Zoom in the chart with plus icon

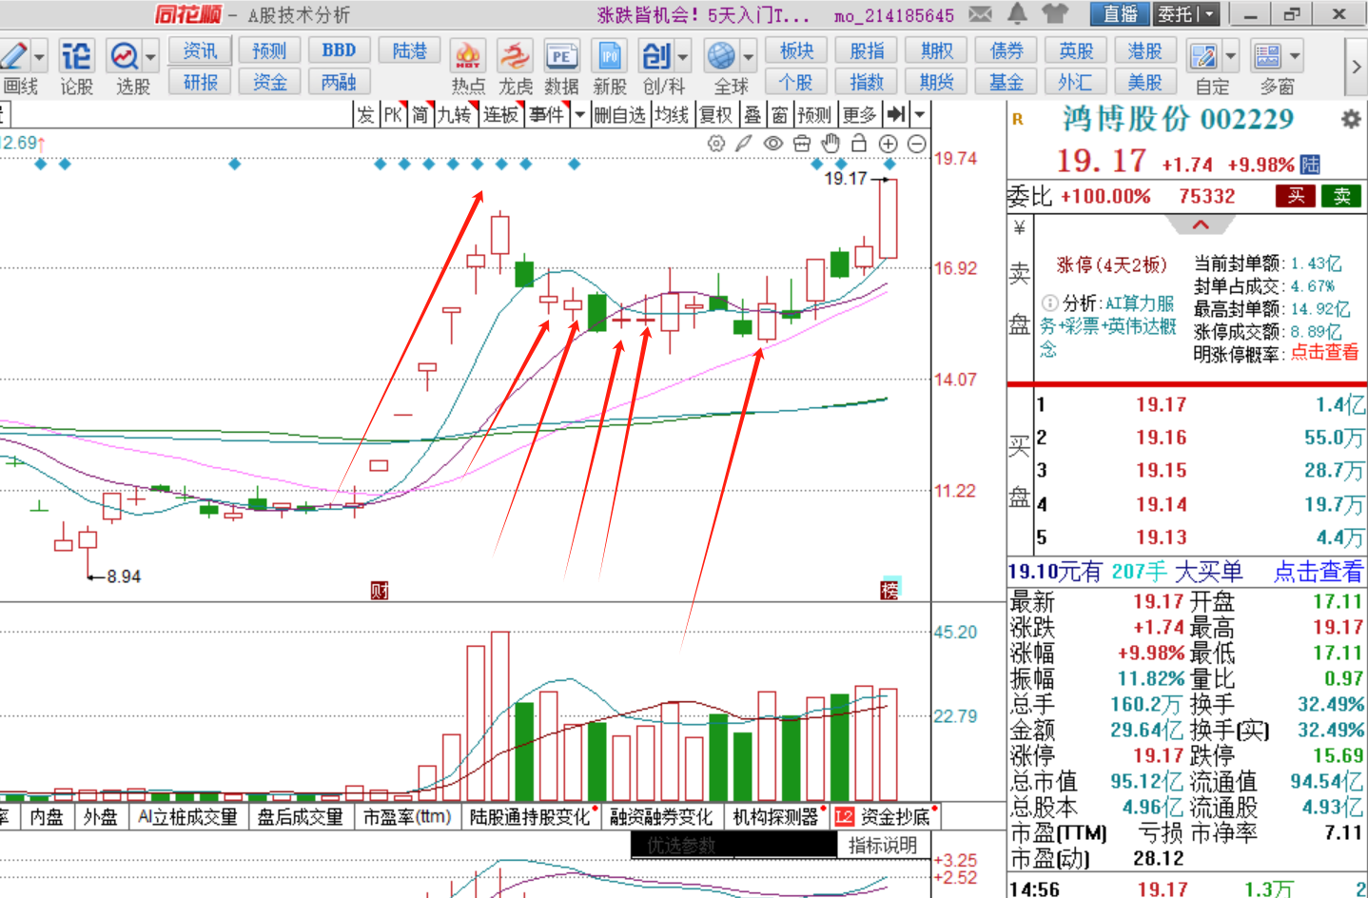(888, 144)
